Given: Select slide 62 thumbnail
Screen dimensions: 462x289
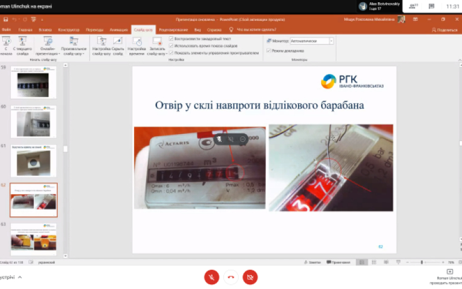Looking at the screenshot, I should point(33,200).
